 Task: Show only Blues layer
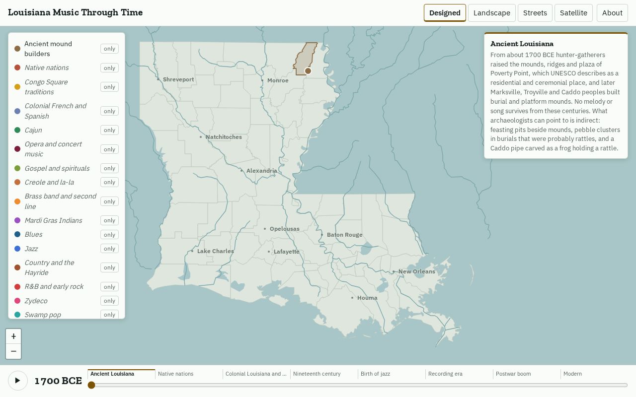click(x=109, y=235)
